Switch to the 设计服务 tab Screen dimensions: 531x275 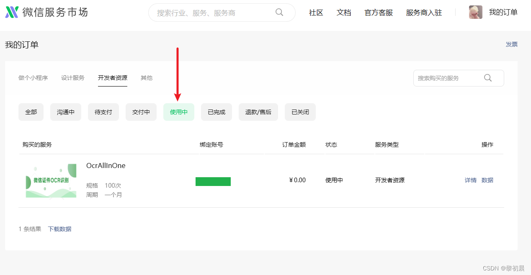(x=73, y=78)
